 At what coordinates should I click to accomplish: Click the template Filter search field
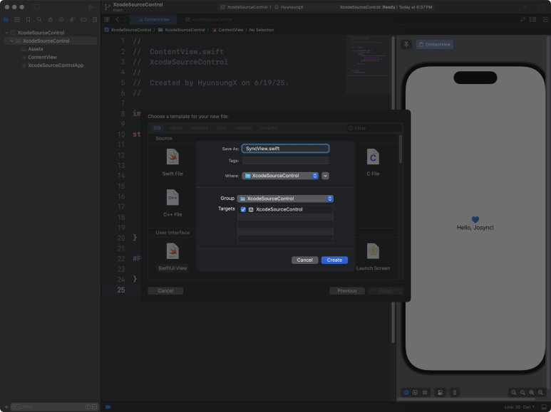(x=374, y=128)
